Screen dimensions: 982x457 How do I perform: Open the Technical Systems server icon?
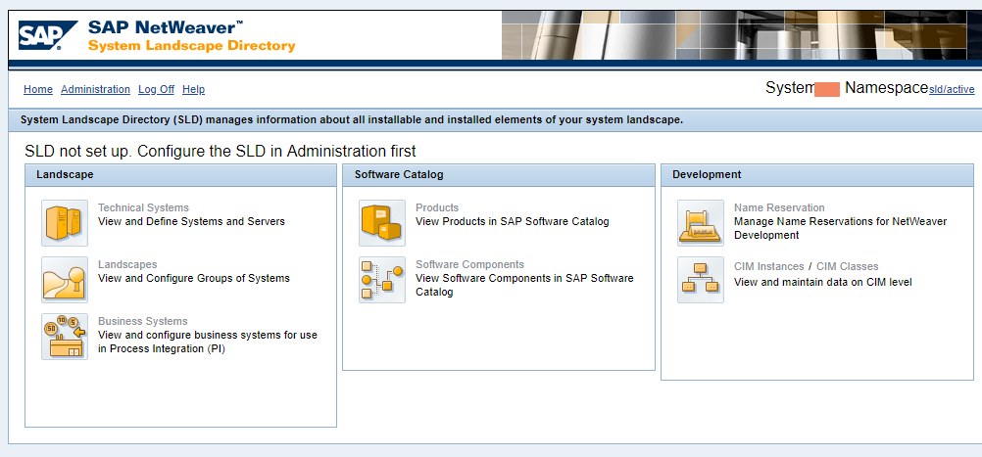[x=65, y=223]
